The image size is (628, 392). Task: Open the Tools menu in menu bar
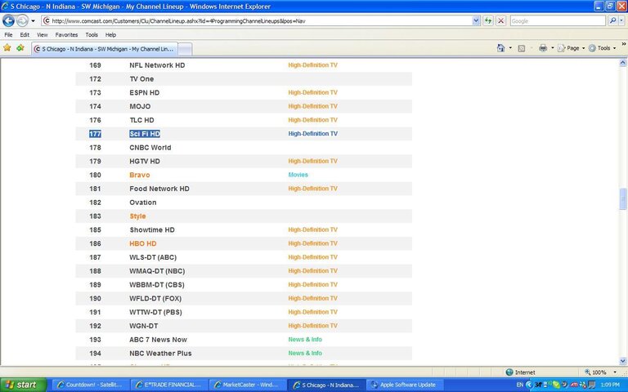(x=92, y=35)
